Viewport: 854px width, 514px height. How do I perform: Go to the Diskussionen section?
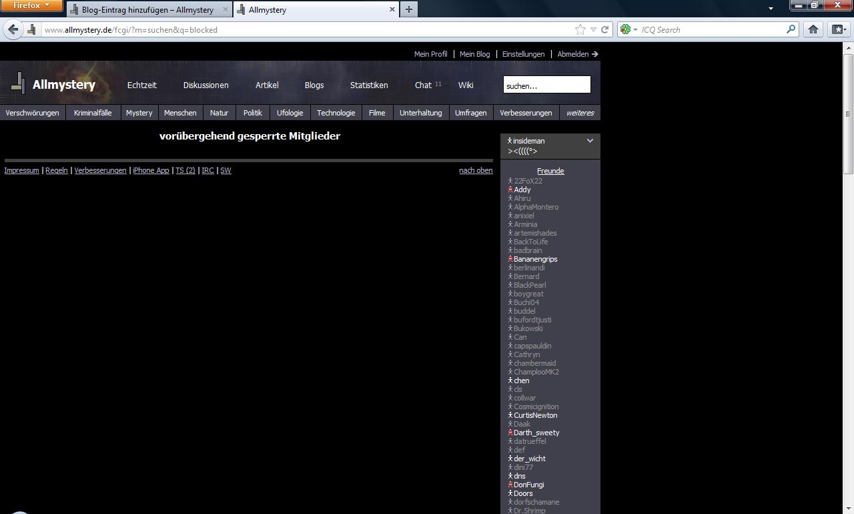tap(205, 85)
